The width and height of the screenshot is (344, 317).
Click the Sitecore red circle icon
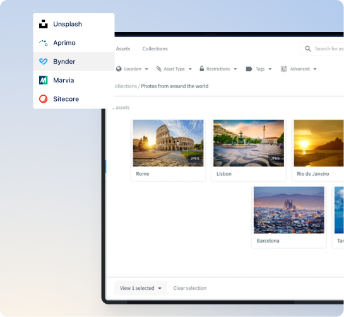coord(43,99)
